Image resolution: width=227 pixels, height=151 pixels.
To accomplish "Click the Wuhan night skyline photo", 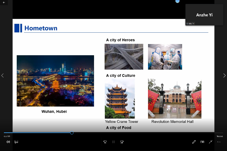I will pyautogui.click(x=55, y=81).
